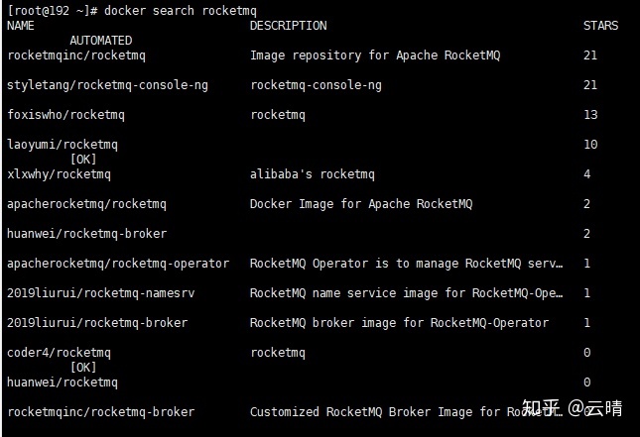The image size is (640, 437).
Task: Click the 'docker search rocketmq' command text
Action: [181, 11]
